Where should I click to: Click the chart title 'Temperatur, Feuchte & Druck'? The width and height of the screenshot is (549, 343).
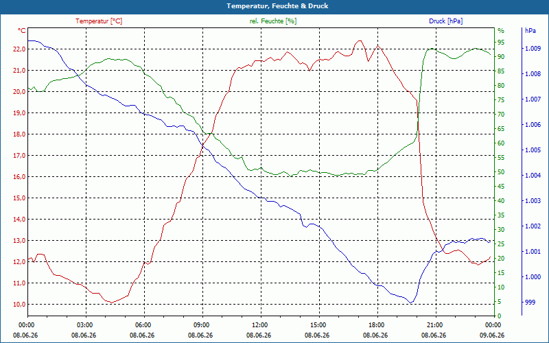point(277,6)
